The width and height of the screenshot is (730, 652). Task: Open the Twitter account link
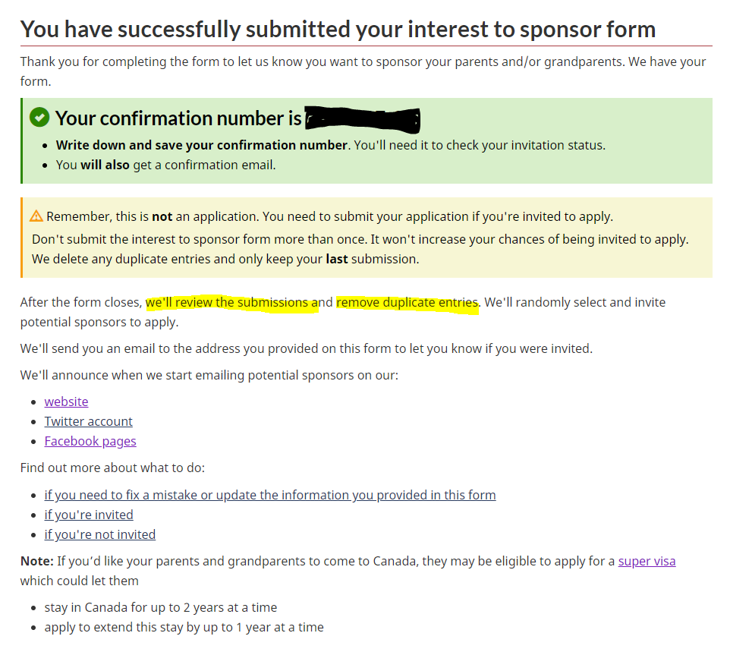pyautogui.click(x=89, y=421)
